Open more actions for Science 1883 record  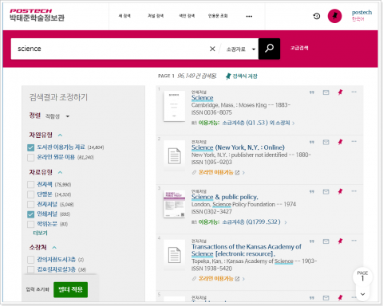(x=353, y=92)
